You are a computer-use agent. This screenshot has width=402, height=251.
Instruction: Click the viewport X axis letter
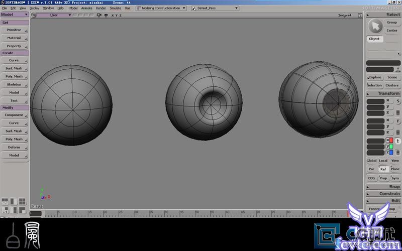coord(112,16)
